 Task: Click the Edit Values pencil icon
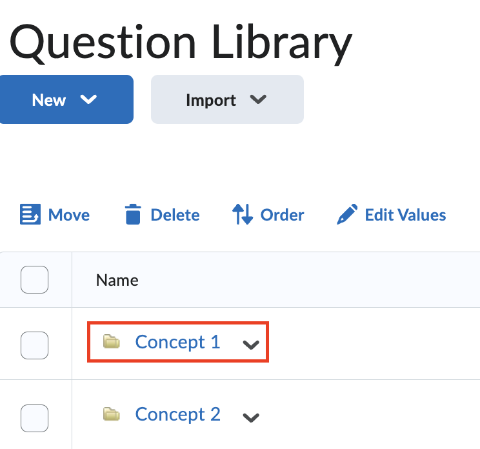pos(347,214)
